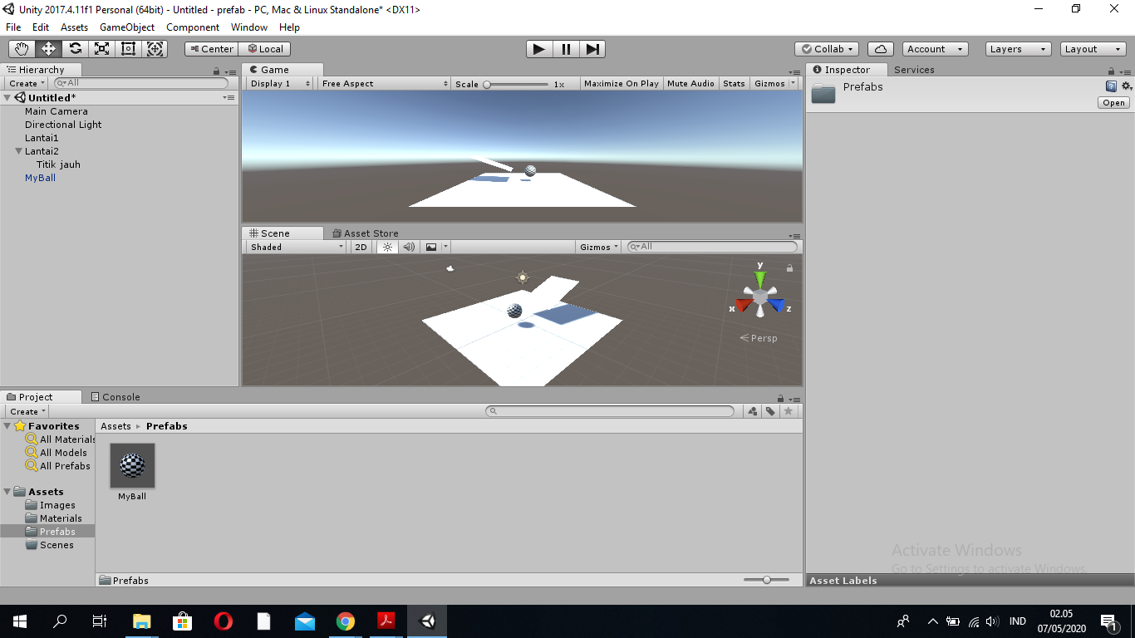Image resolution: width=1135 pixels, height=638 pixels.
Task: Switch projection via Persp label
Action: (759, 338)
